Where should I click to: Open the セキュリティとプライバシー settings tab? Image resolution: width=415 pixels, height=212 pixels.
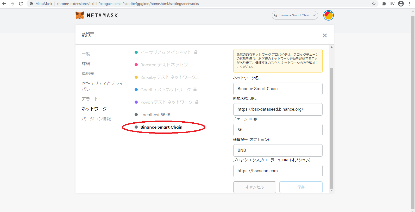coord(103,86)
